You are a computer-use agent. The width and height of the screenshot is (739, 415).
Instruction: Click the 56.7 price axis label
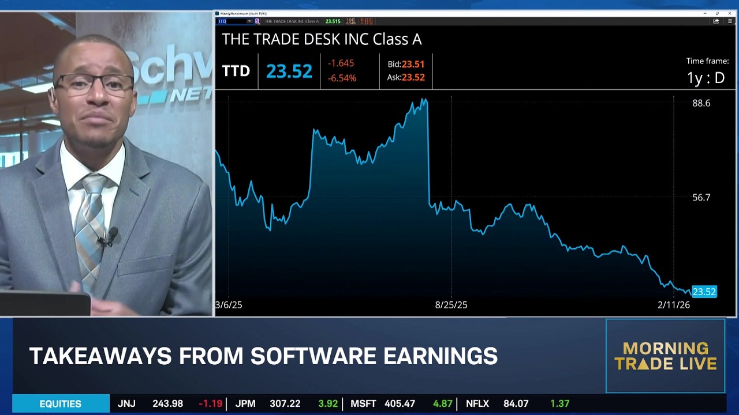[701, 198]
